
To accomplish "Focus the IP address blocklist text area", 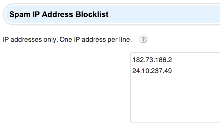I will (x=175, y=87).
